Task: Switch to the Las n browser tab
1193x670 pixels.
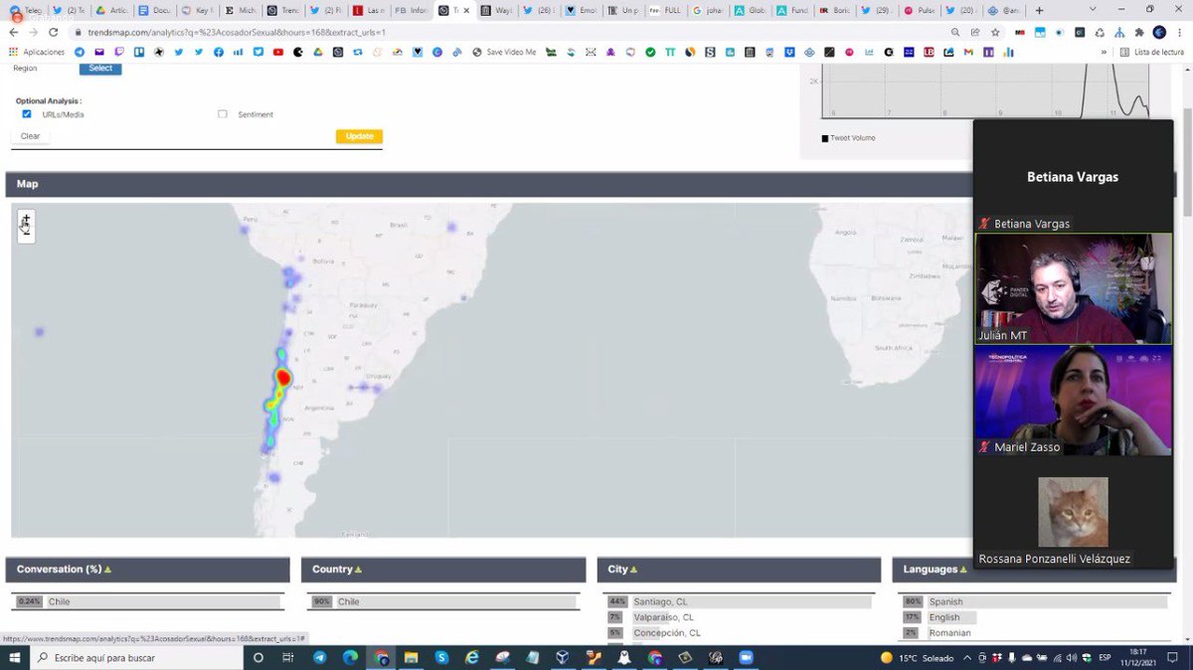Action: 370,10
